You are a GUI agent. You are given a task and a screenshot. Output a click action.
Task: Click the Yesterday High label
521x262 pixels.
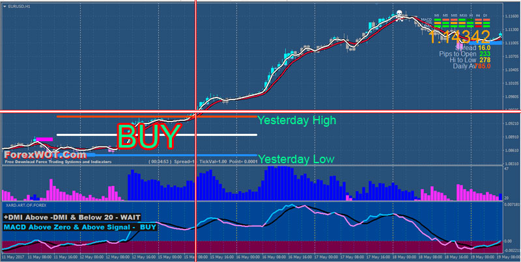(x=297, y=120)
